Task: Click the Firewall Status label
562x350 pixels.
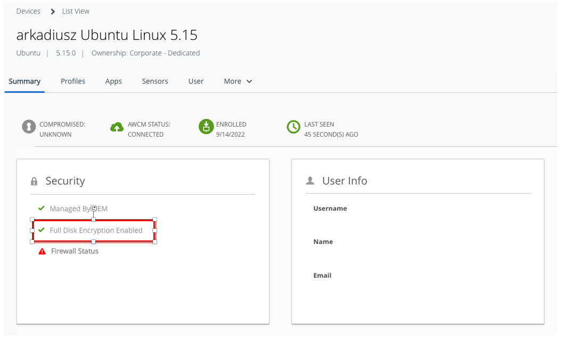Action: [x=75, y=251]
